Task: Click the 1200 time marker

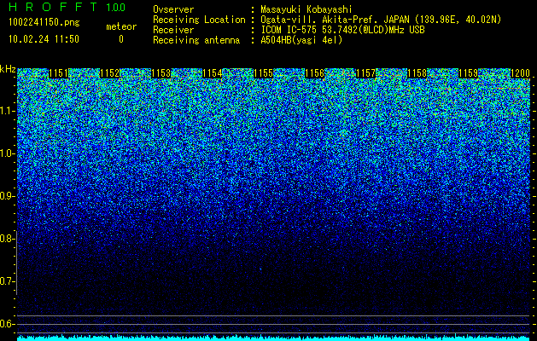Action: click(520, 73)
